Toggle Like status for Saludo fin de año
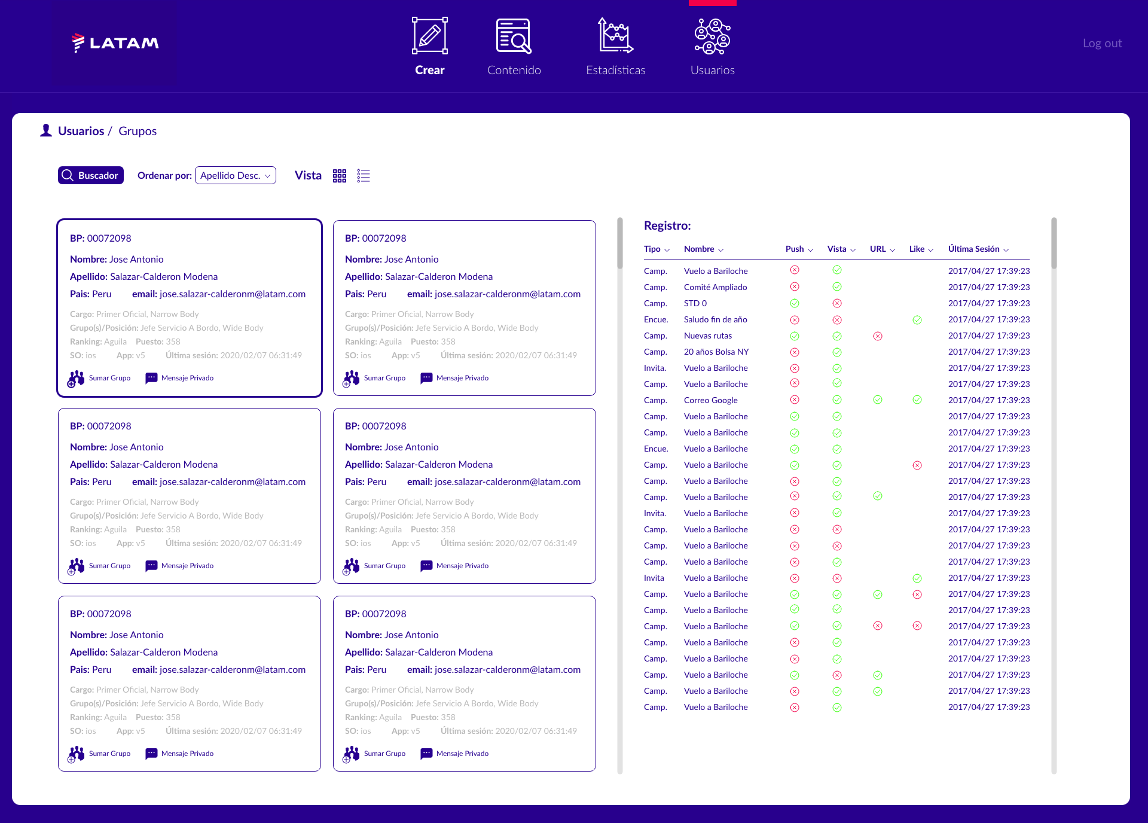This screenshot has height=823, width=1148. point(917,320)
